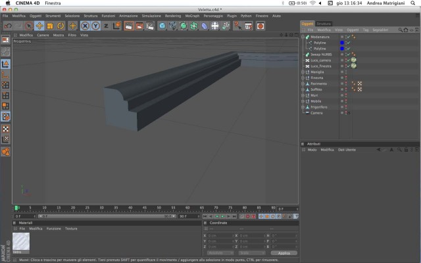The width and height of the screenshot is (421, 263).
Task: Select the Move tool in top toolbar
Action: pos(39,26)
